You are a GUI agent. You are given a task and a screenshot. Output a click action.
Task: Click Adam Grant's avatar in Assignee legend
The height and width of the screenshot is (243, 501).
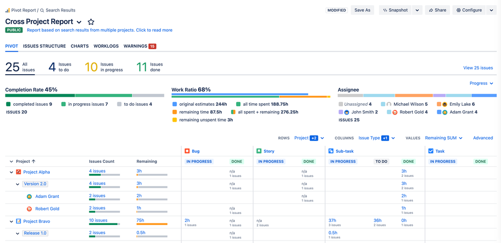point(445,112)
